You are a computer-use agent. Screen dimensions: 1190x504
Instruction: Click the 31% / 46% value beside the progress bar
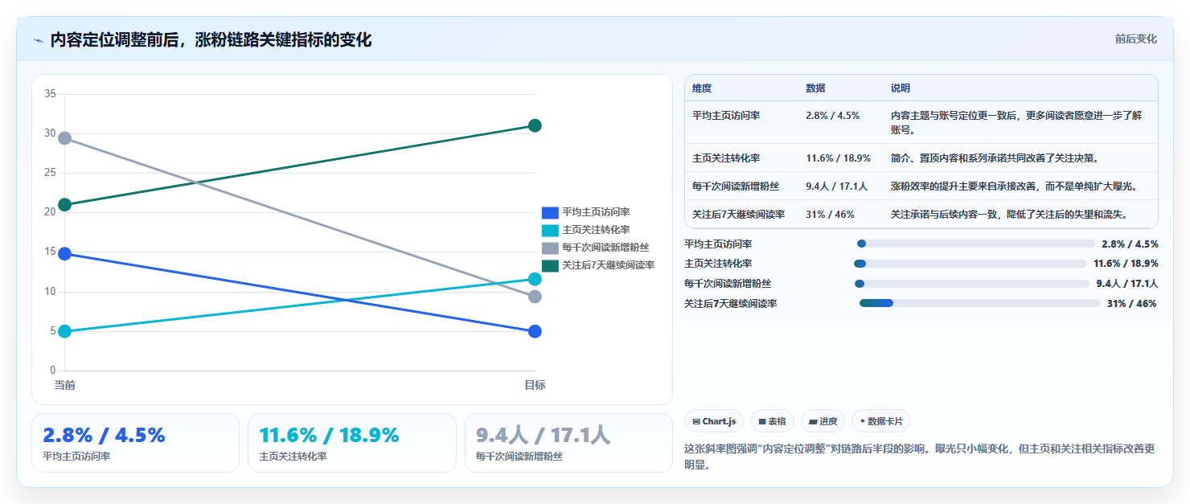click(x=1132, y=304)
